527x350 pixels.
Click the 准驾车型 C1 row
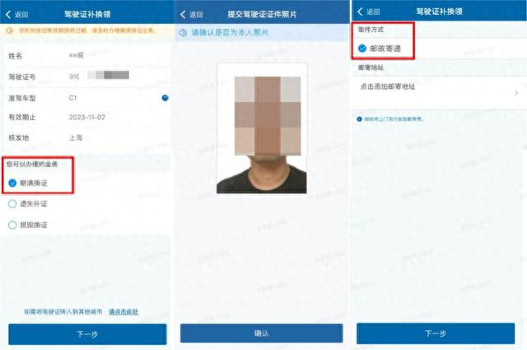88,98
